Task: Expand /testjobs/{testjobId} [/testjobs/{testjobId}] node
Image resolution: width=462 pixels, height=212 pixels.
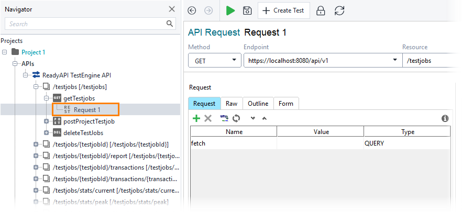Action: [x=36, y=144]
